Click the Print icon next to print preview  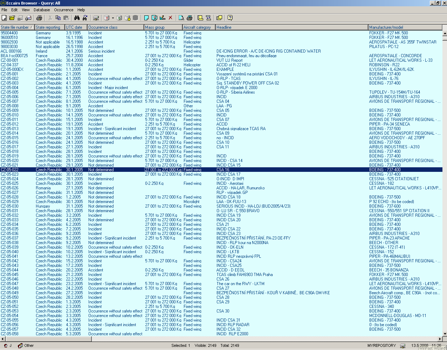pos(190,18)
